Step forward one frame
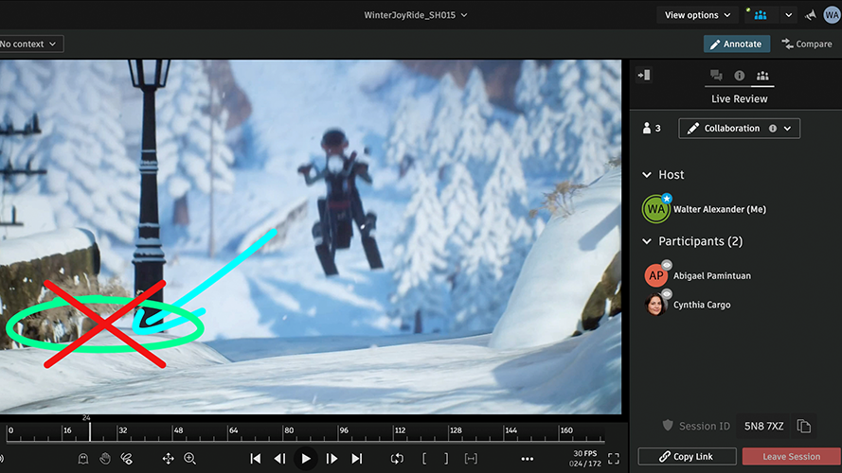Viewport: 842px width, 473px height. click(x=331, y=459)
